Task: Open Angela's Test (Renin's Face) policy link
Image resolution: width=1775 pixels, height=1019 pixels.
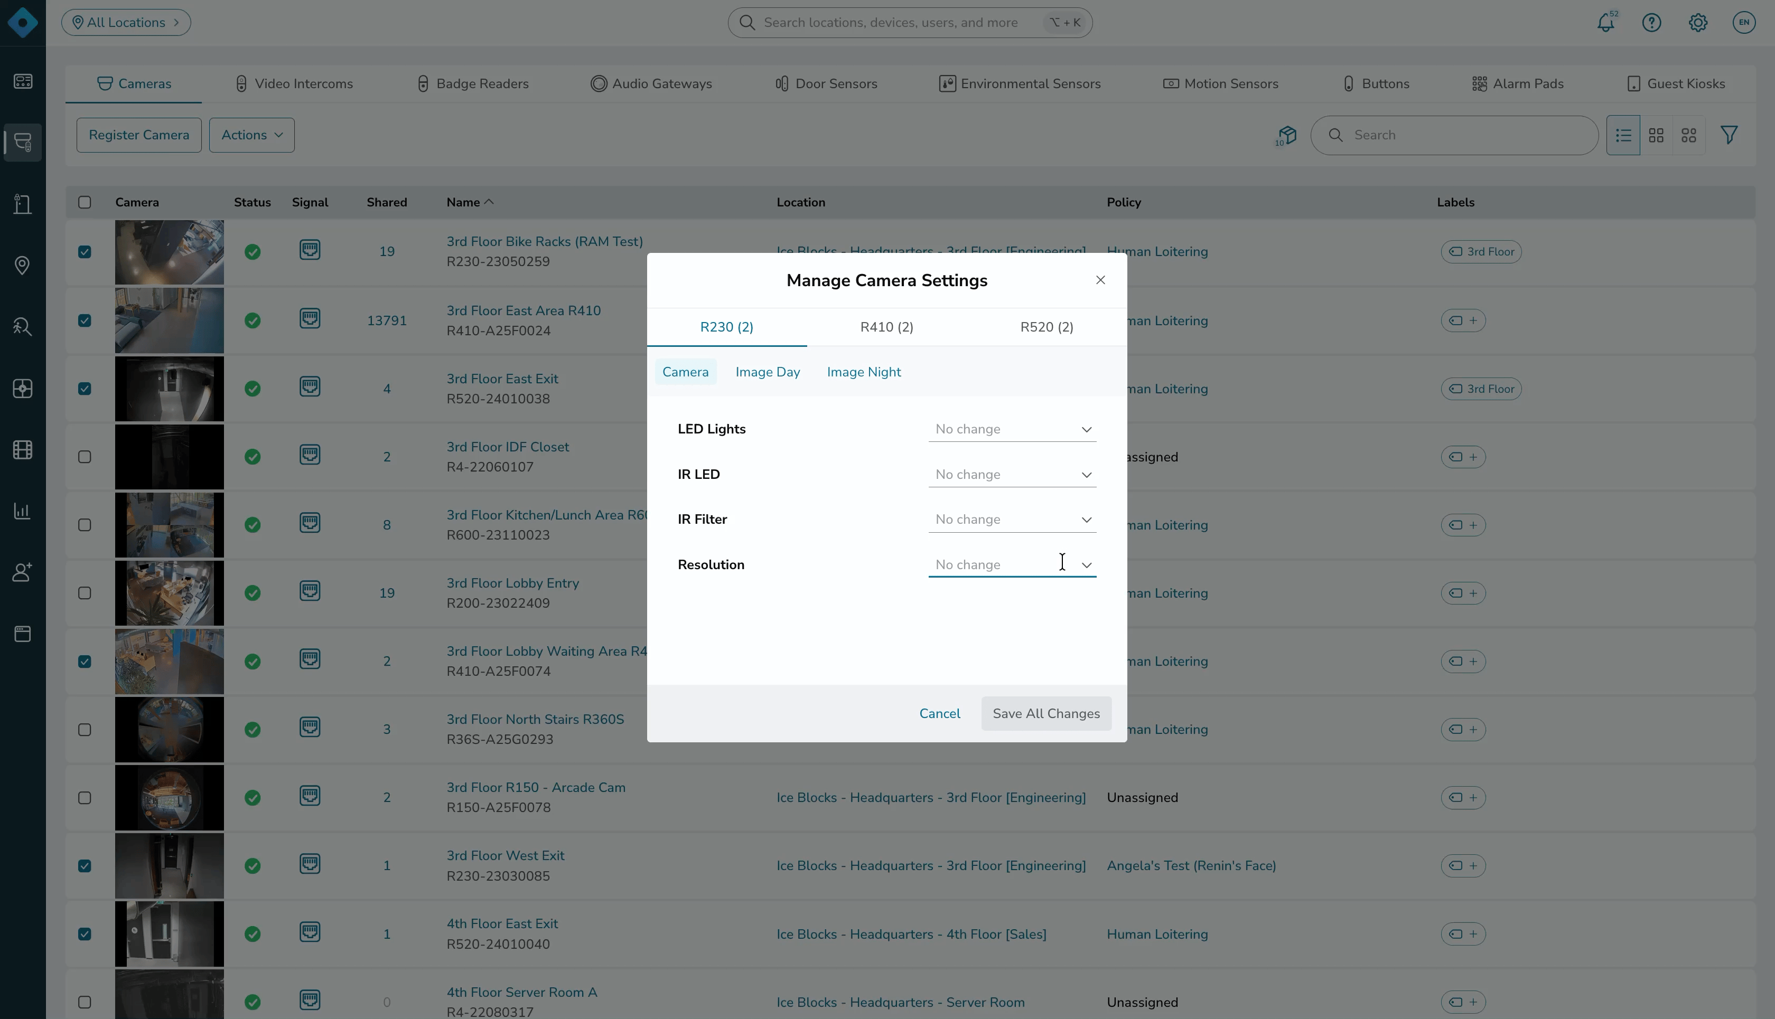Action: click(x=1192, y=866)
